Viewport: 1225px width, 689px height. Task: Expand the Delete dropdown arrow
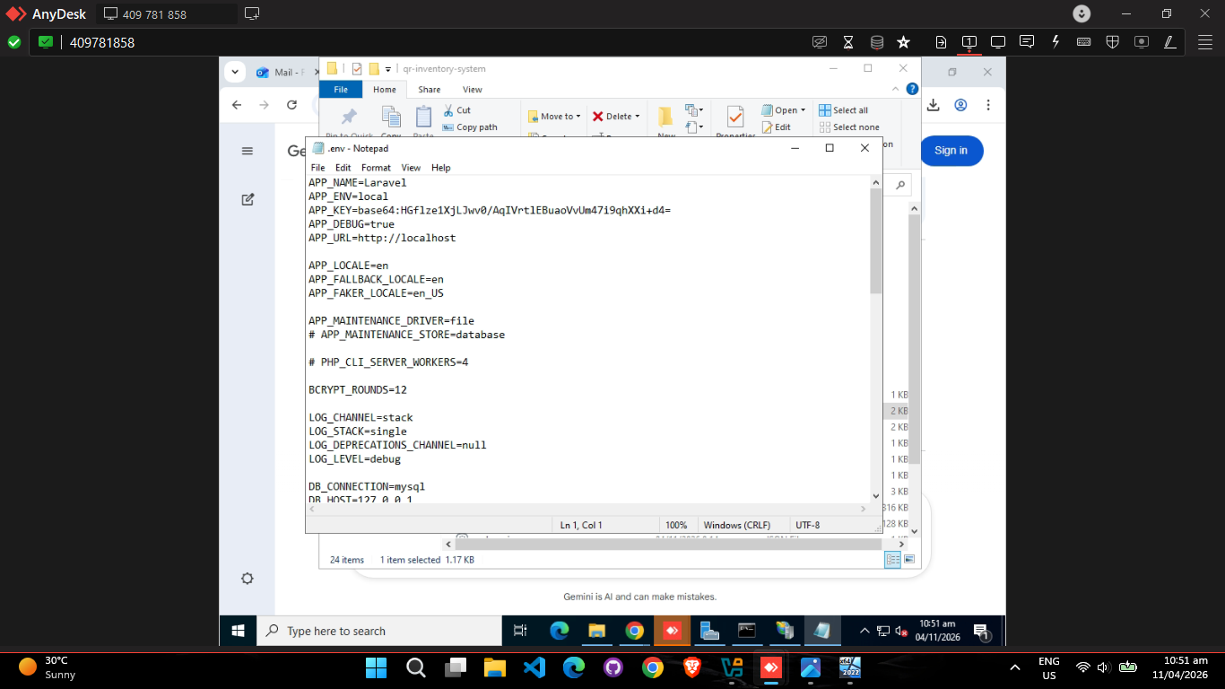638,117
